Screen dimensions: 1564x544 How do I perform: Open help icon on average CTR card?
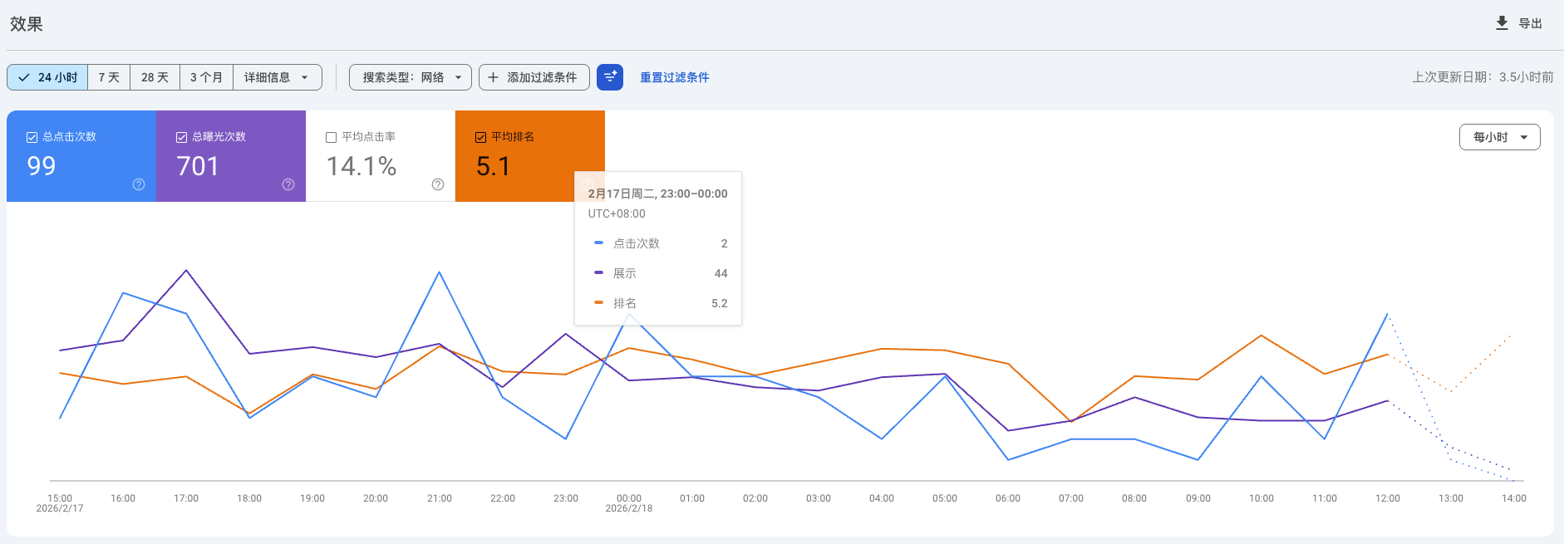coord(438,184)
